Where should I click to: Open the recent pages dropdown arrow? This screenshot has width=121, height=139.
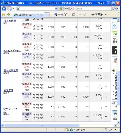13,9
